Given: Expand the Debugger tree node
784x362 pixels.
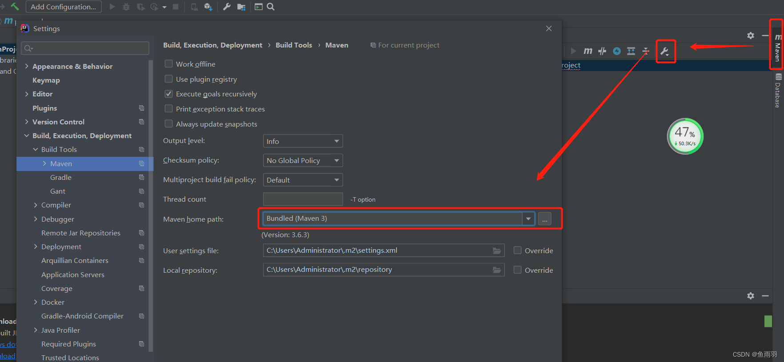Looking at the screenshot, I should click(36, 219).
